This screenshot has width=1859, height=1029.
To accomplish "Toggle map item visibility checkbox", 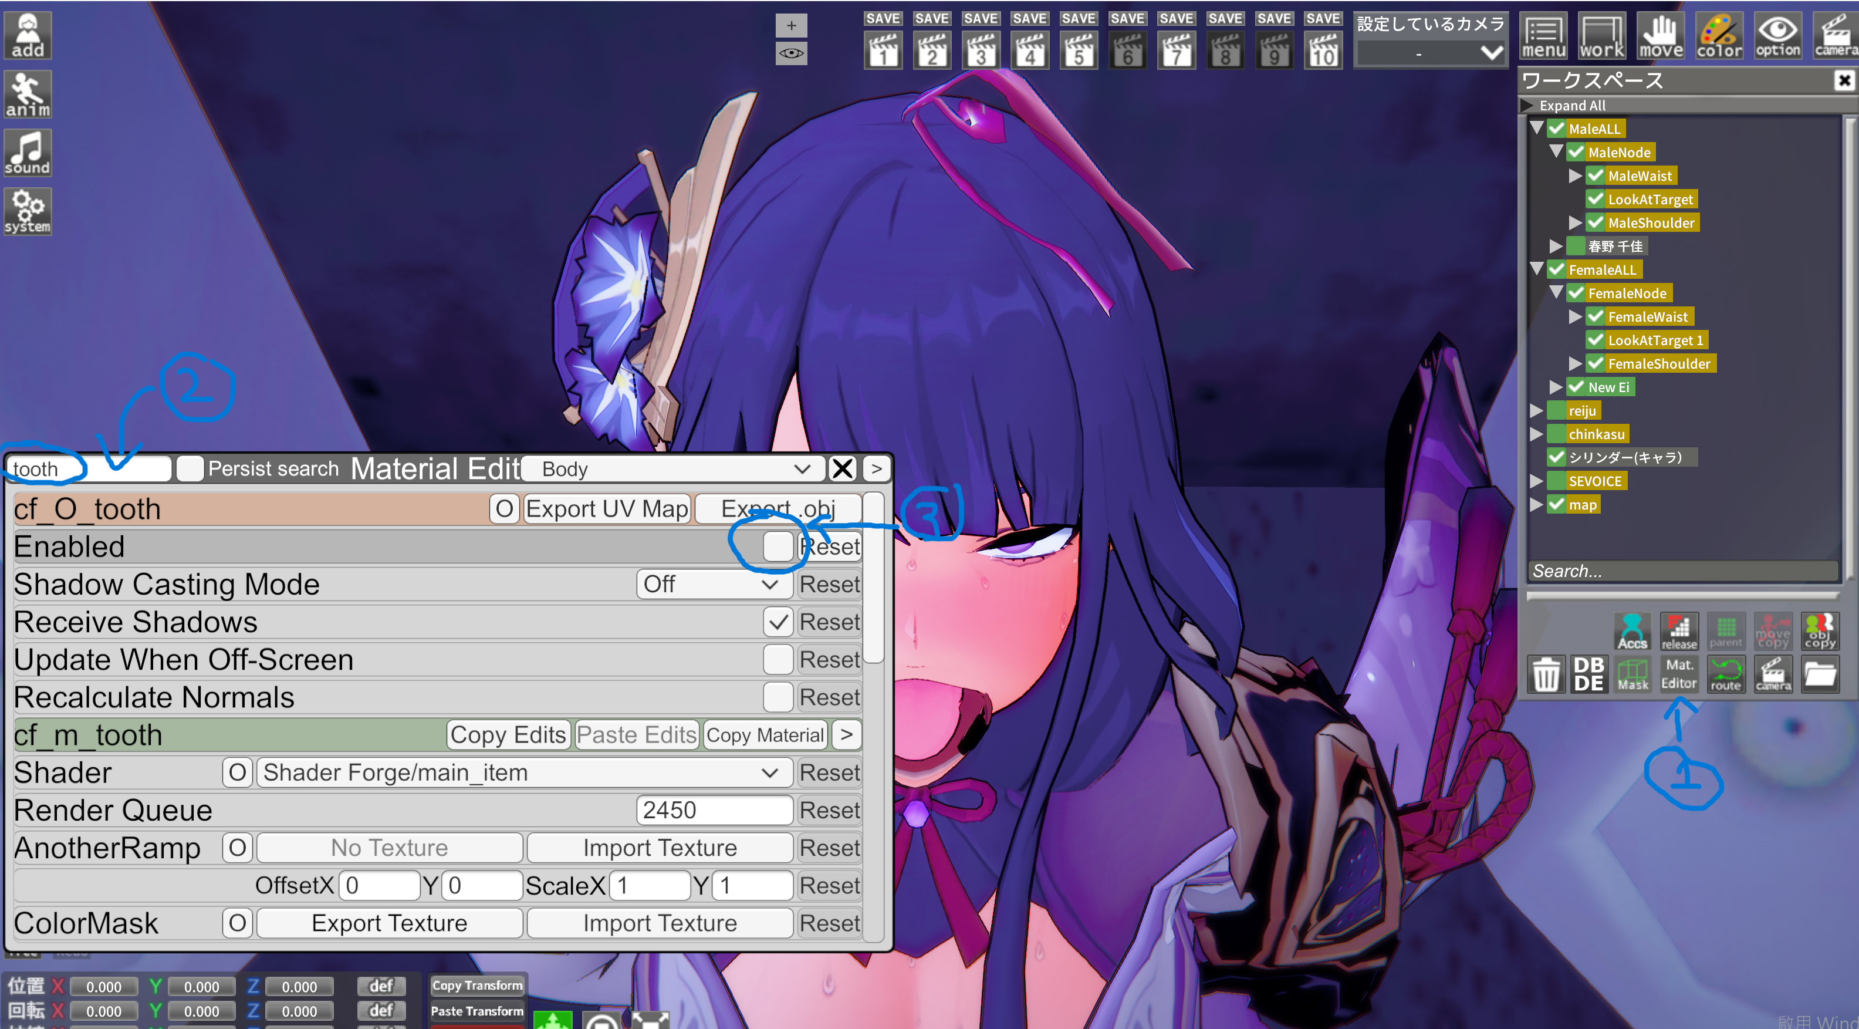I will (x=1557, y=504).
